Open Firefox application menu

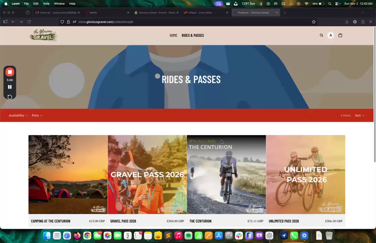coord(371,22)
